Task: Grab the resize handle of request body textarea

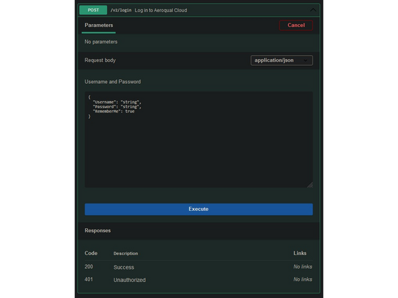Action: 310,185
